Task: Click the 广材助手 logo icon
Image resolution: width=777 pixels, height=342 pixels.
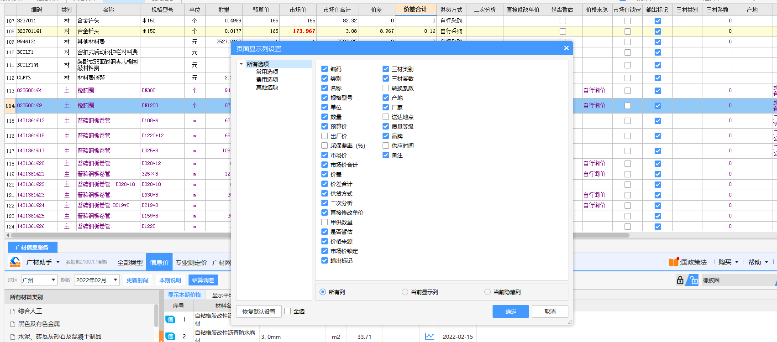Action: point(15,262)
